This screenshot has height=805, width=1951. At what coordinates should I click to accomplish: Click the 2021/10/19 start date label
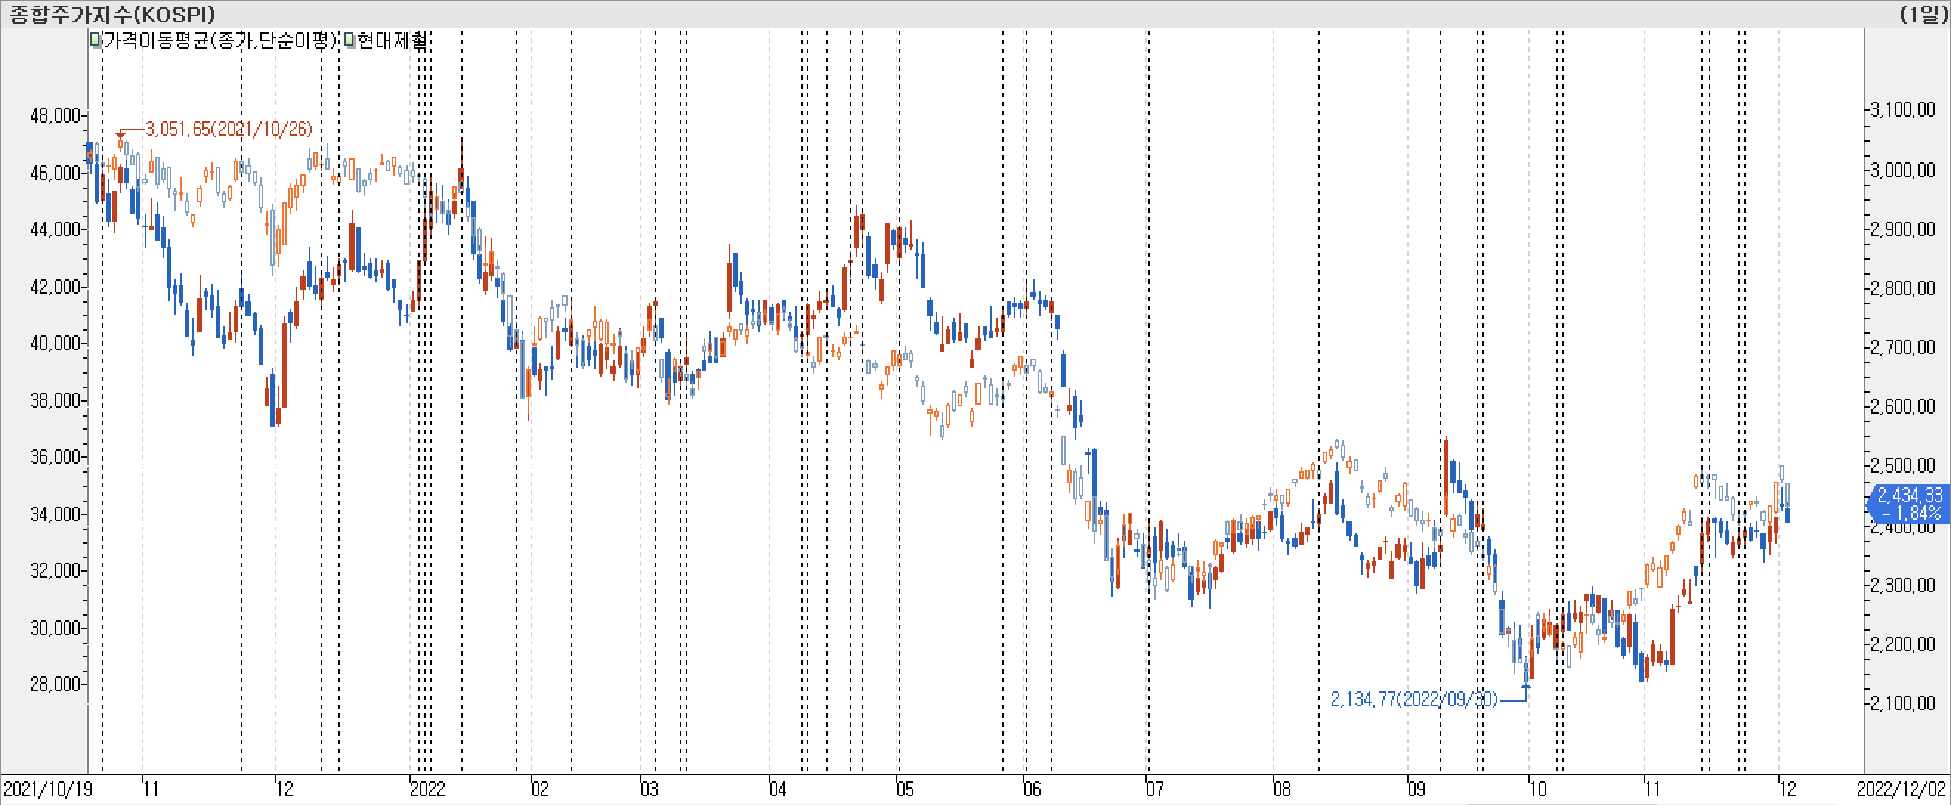click(x=48, y=789)
